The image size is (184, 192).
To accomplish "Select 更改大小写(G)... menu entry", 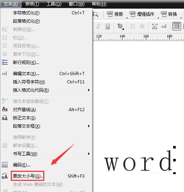I will [x=51, y=176].
